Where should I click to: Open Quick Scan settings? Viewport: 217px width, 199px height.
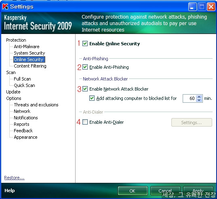(24, 85)
